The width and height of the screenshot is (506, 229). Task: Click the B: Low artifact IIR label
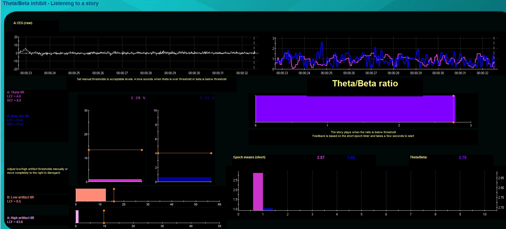click(x=20, y=197)
